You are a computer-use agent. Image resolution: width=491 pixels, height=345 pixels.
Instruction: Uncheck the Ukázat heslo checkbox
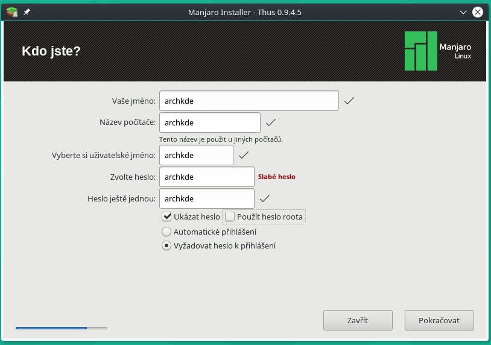coord(166,217)
